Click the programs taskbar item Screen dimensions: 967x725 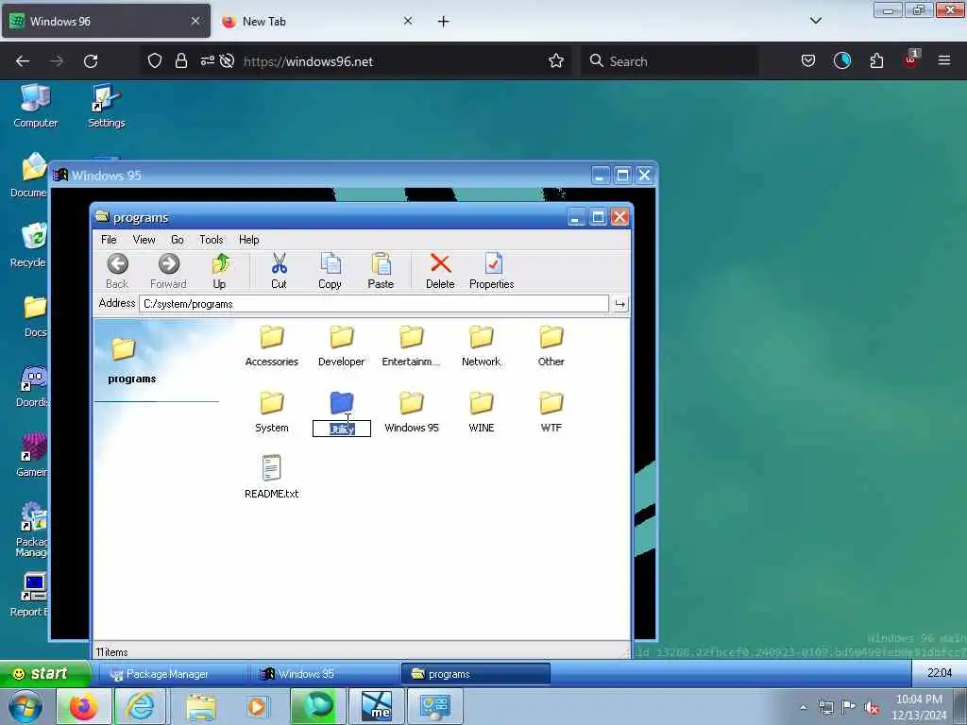476,674
